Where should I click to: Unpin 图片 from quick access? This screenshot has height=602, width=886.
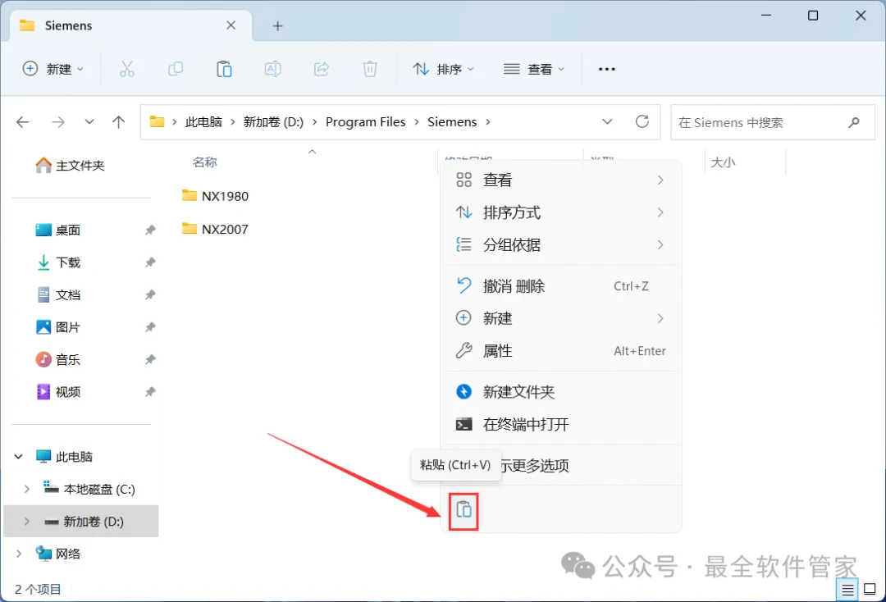pos(150,327)
